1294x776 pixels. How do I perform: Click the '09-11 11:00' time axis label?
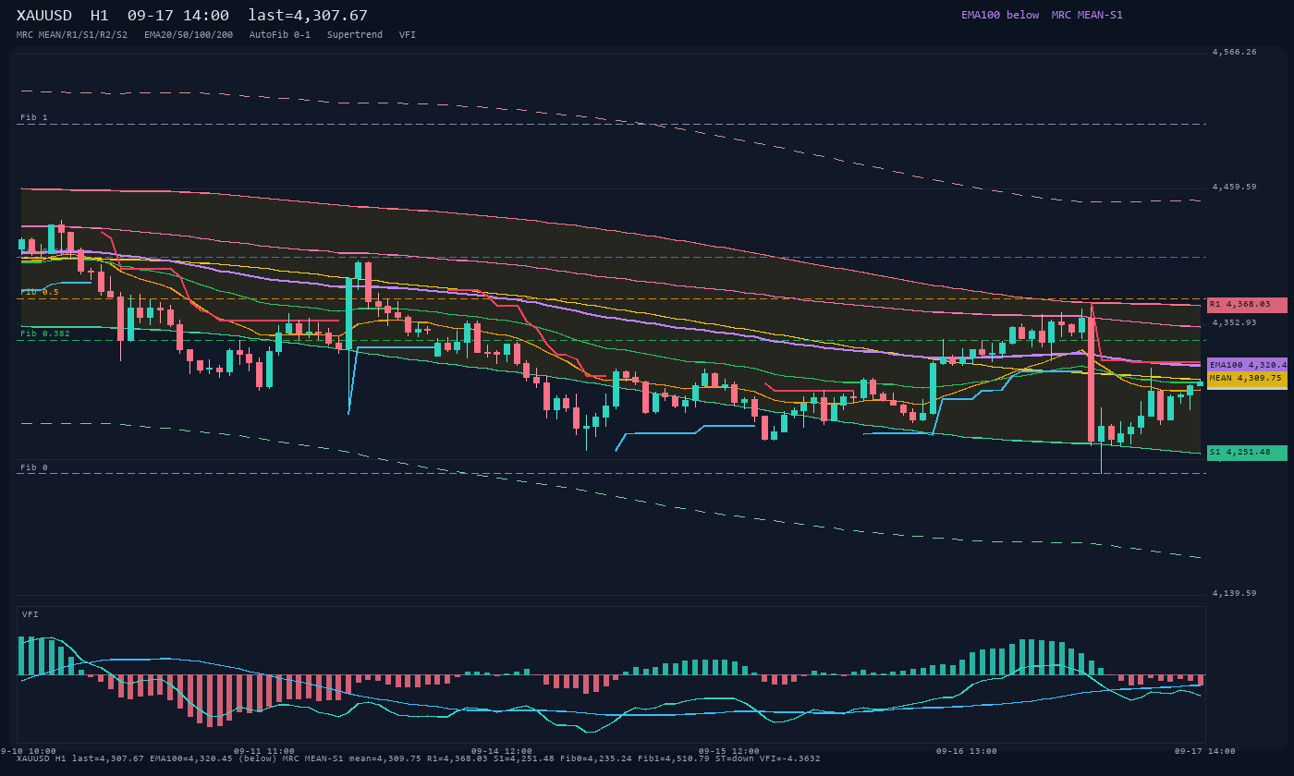264,751
